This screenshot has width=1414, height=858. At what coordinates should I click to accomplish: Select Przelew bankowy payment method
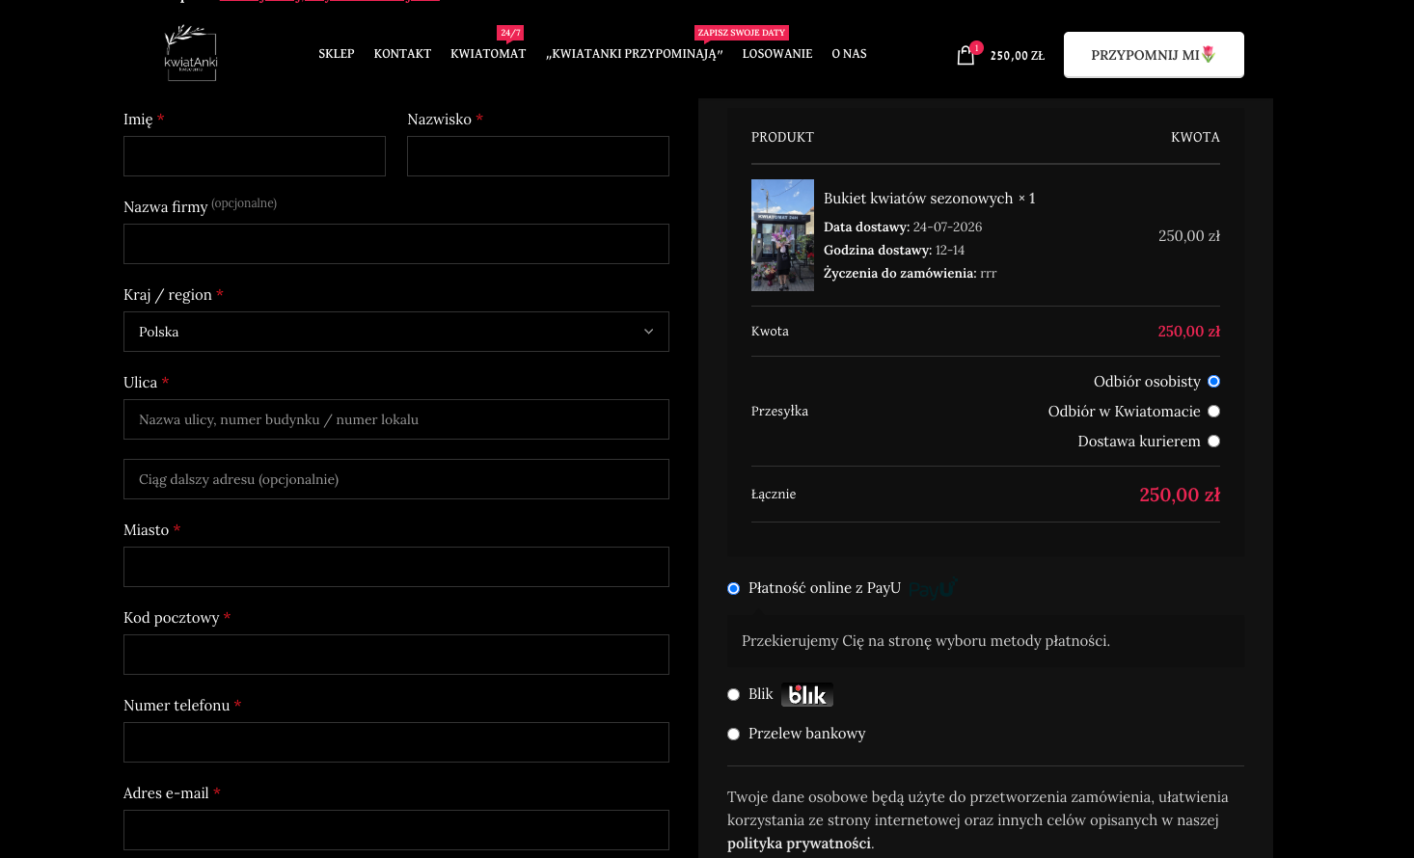(733, 734)
